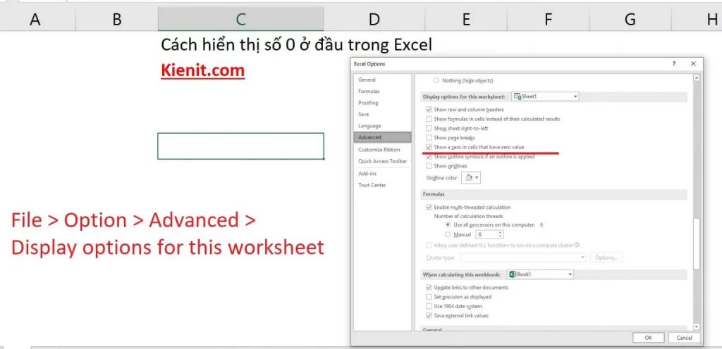Toggle Show a zero in cells checkbox

(x=429, y=147)
